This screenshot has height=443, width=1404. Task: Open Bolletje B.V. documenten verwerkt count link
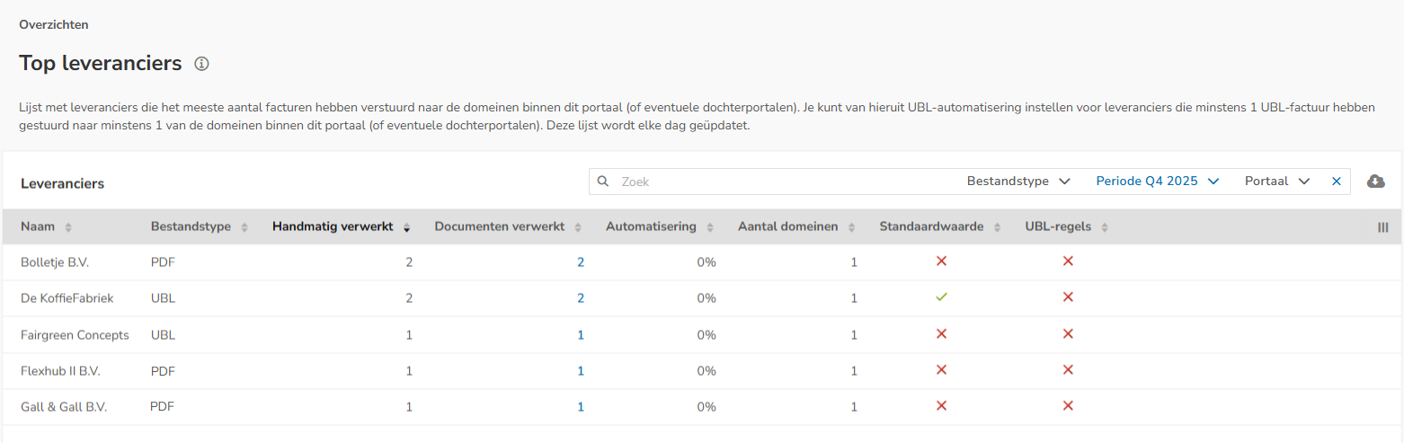581,262
